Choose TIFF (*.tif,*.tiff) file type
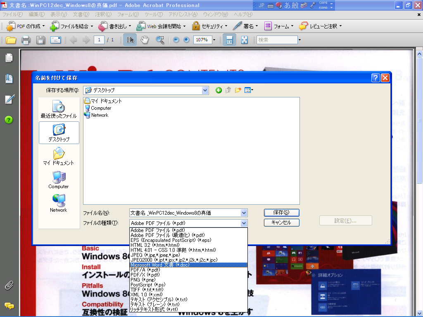This screenshot has height=317, width=423. pyautogui.click(x=188, y=290)
